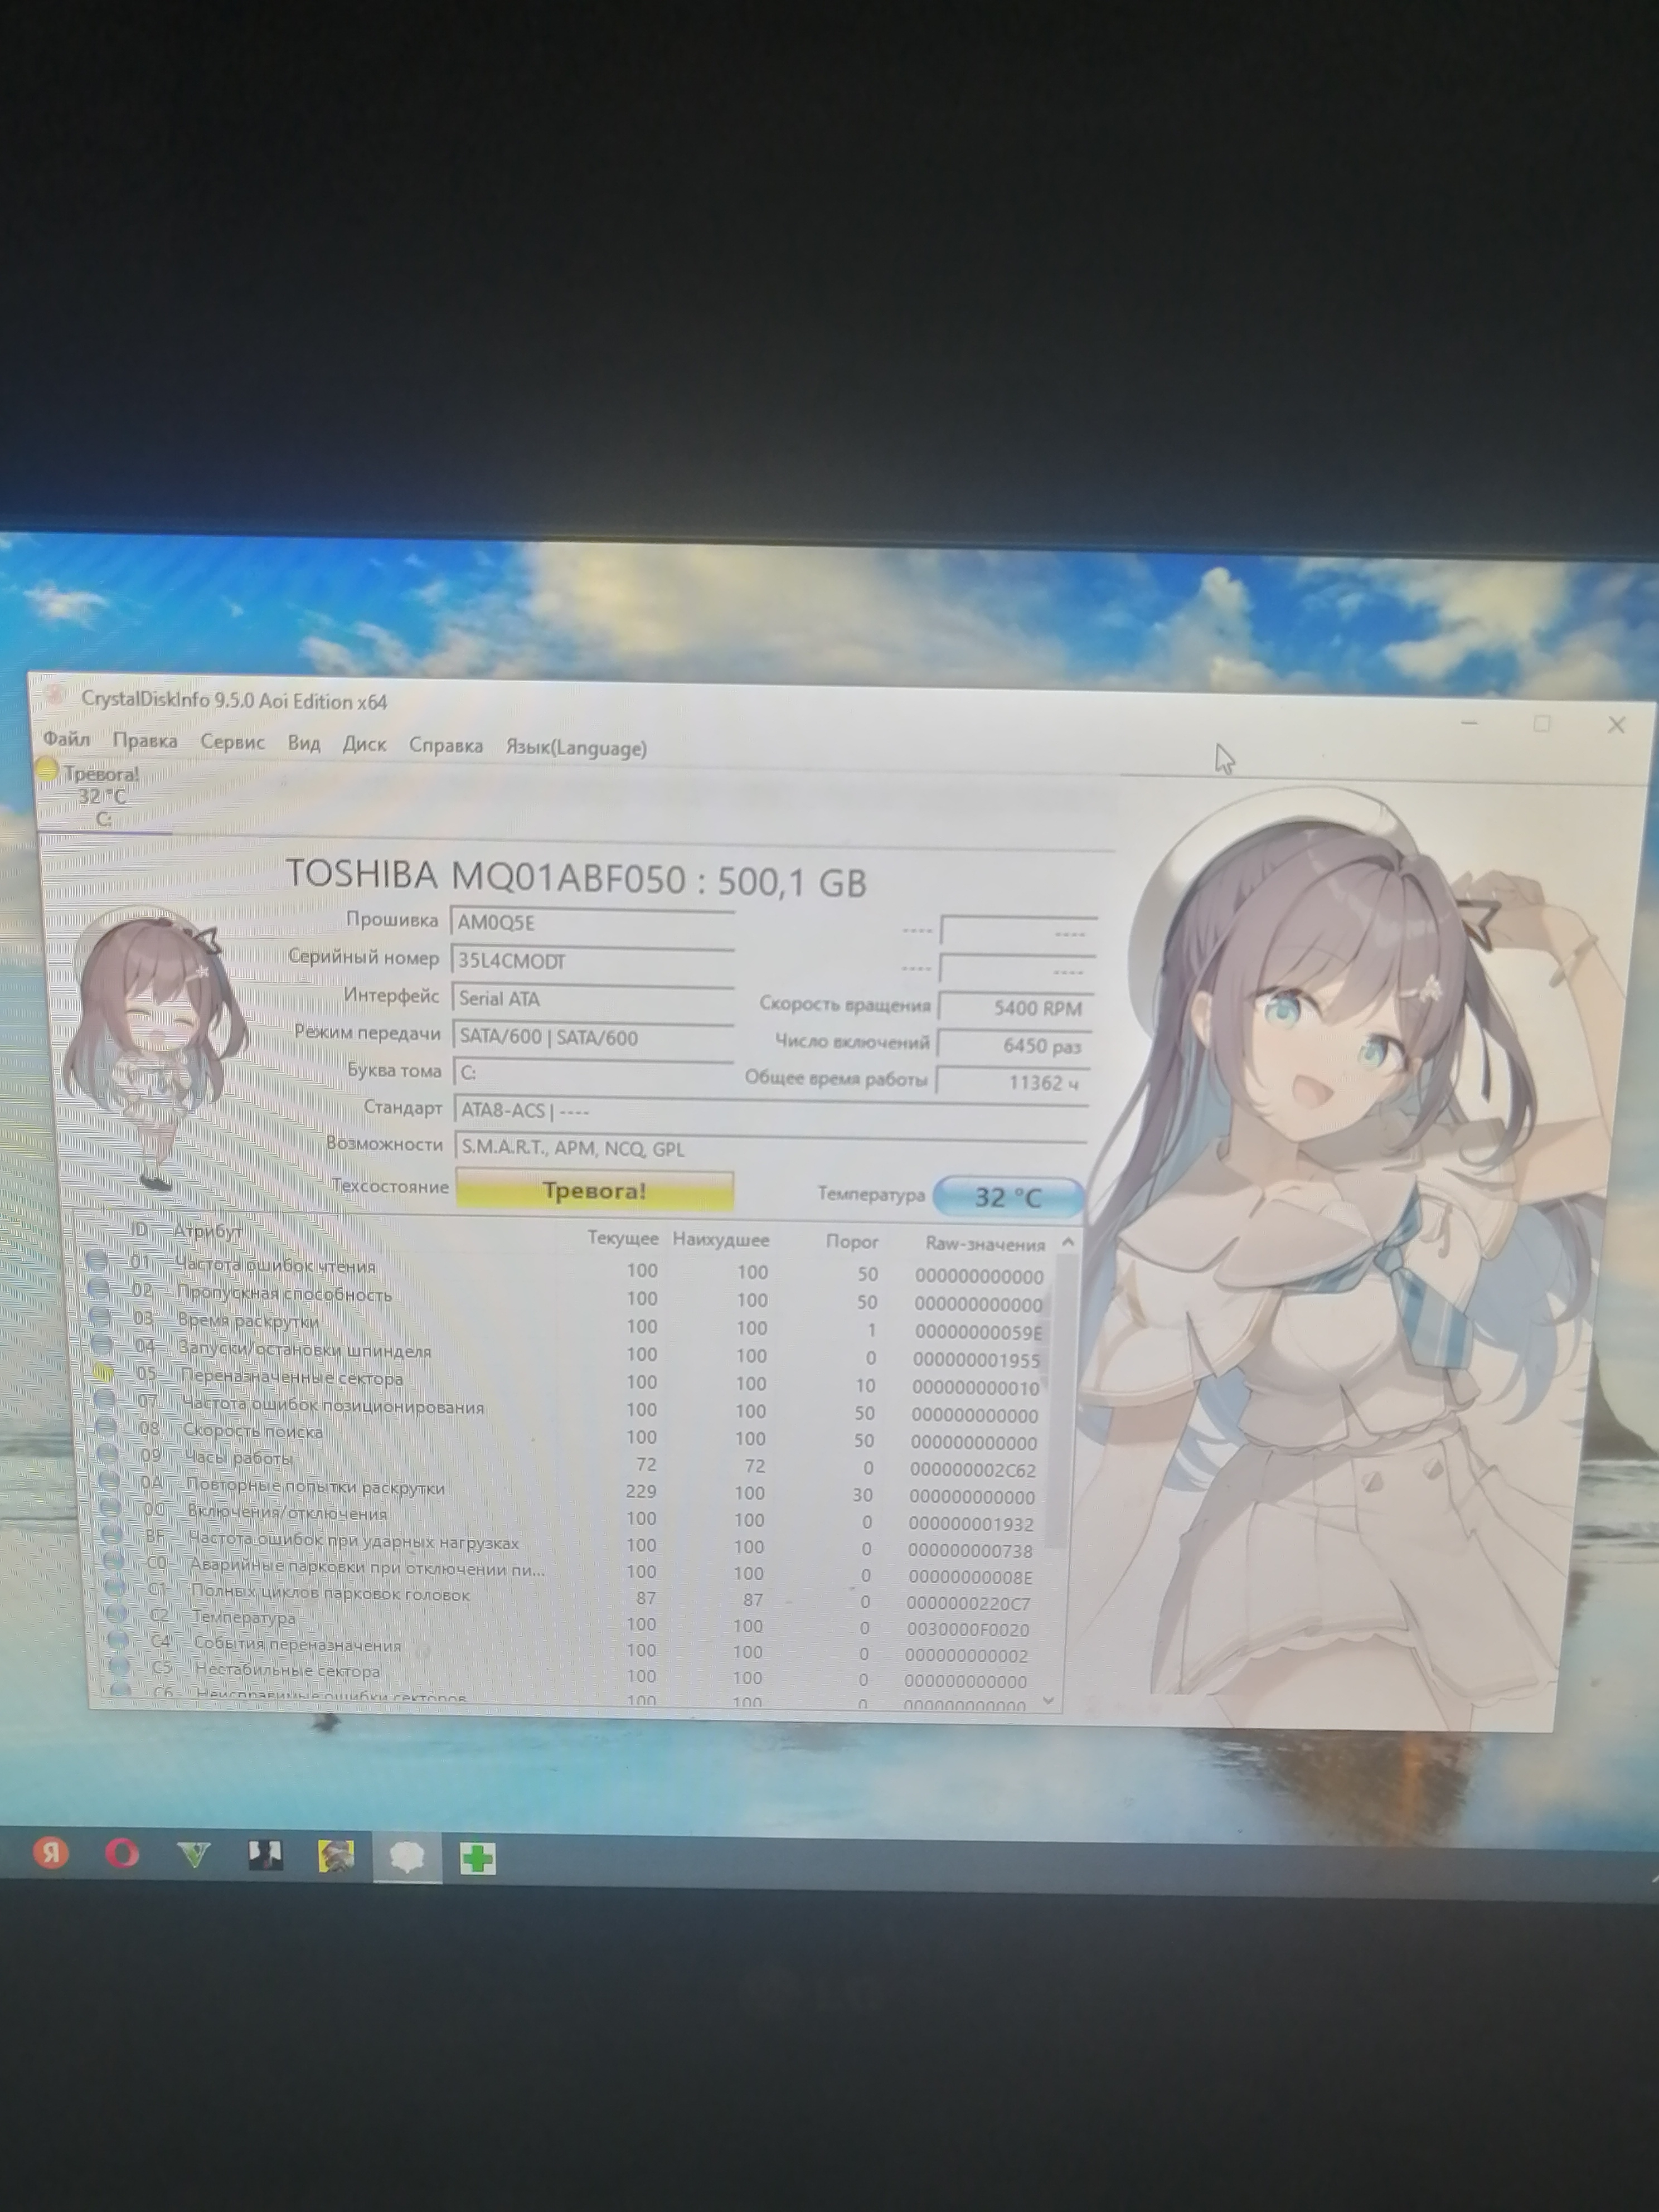This screenshot has width=1659, height=2212.
Task: Click the power-on count value 6450 раз
Action: (1013, 1045)
